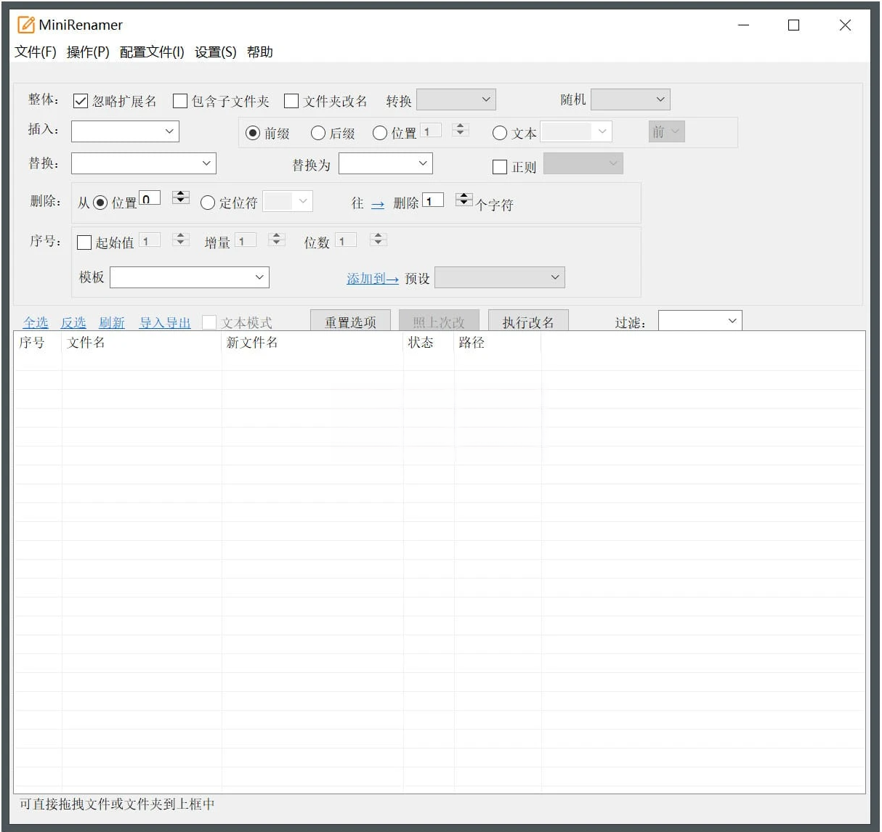
Task: Select the 定位符 radio button
Action: coord(208,203)
